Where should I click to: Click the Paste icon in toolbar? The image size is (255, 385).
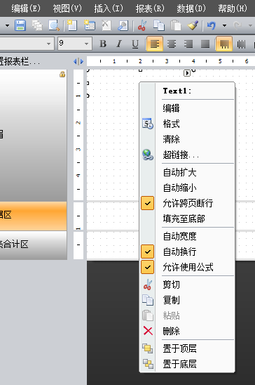coord(176,25)
